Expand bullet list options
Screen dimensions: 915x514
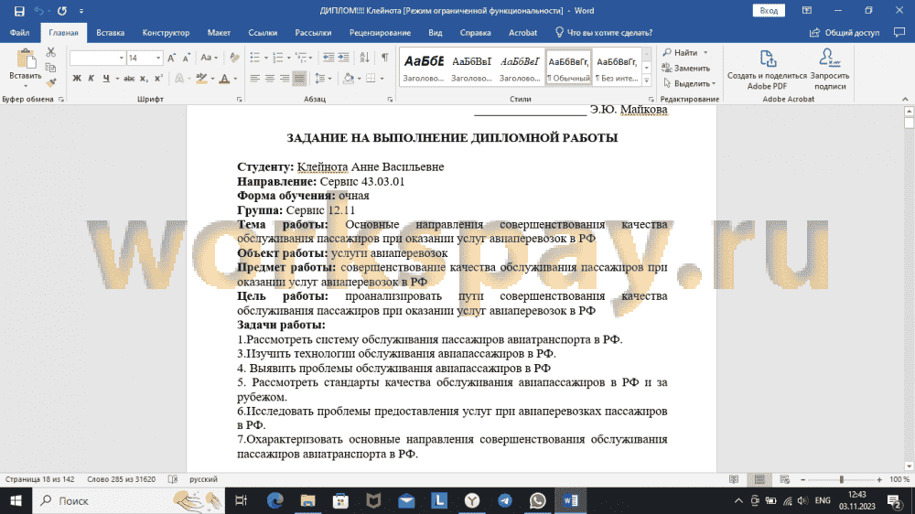[266, 58]
